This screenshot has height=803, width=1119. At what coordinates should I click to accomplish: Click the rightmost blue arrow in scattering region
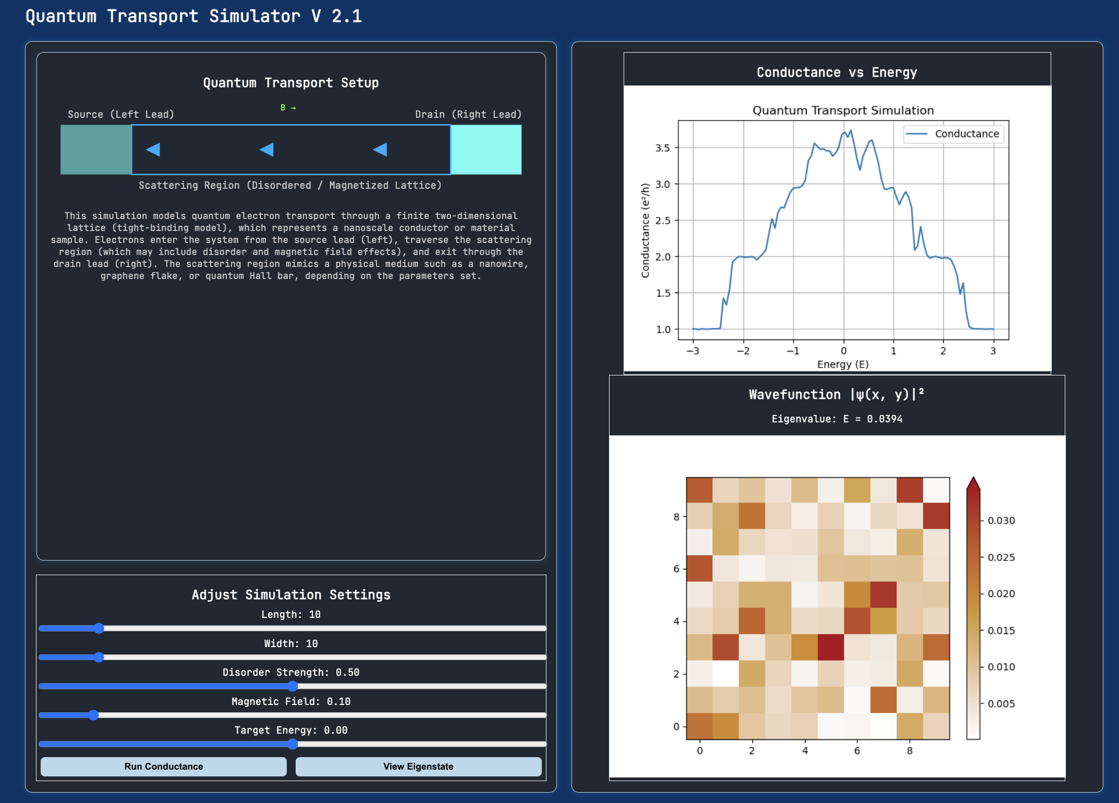tap(380, 150)
